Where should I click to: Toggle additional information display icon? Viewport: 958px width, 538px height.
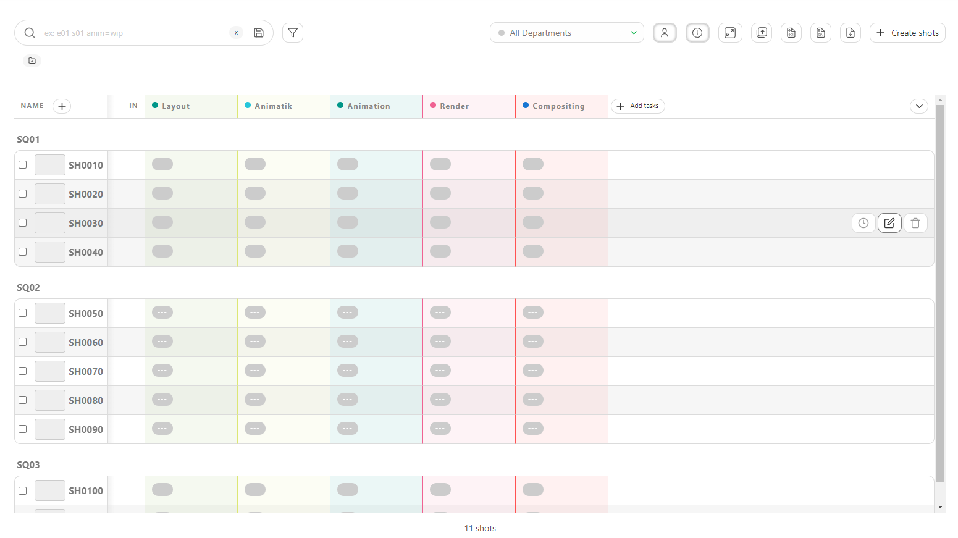click(x=697, y=33)
